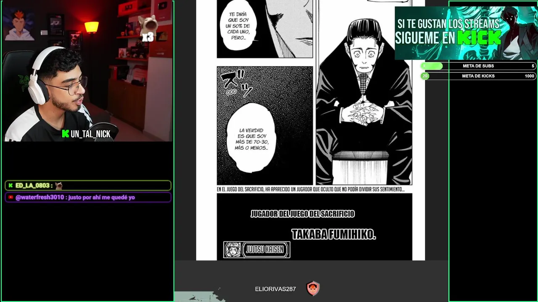Click the META DE KICKS goal value 1000
This screenshot has width=538, height=302.
[530, 76]
